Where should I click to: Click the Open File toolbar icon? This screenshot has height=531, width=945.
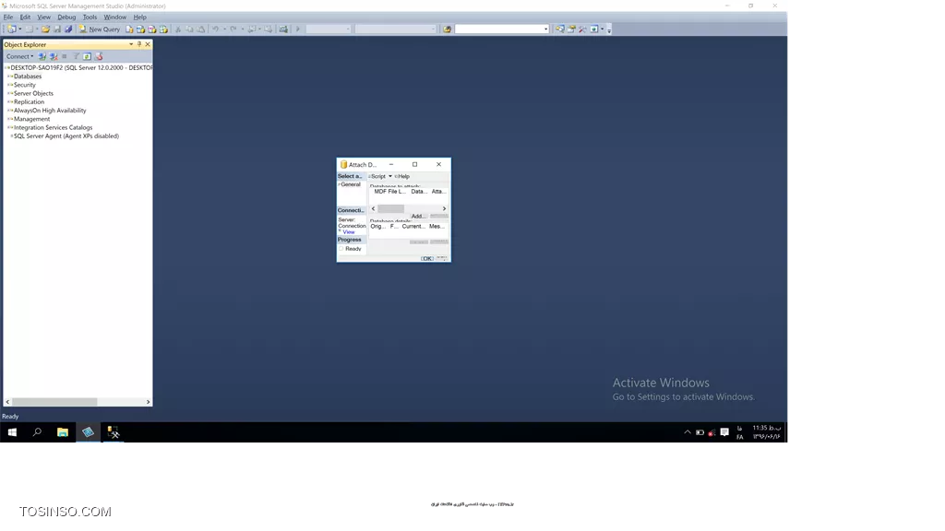tap(46, 29)
